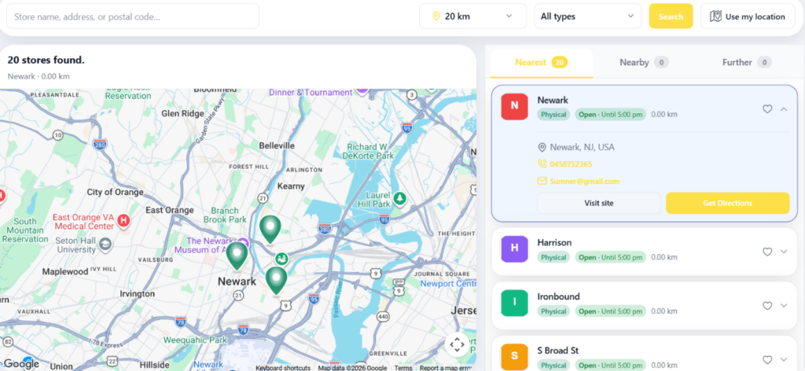Click the Open status badge on Ironbound card
The width and height of the screenshot is (805, 371).
610,311
